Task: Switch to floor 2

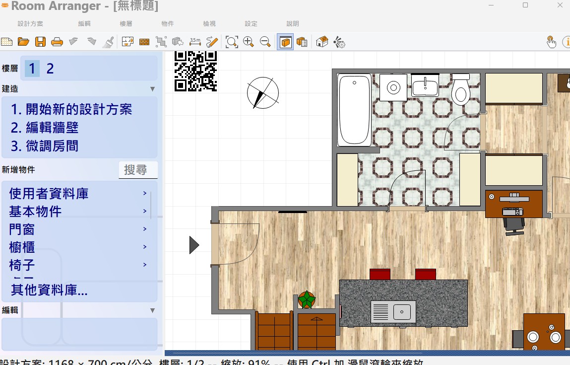Action: click(50, 69)
